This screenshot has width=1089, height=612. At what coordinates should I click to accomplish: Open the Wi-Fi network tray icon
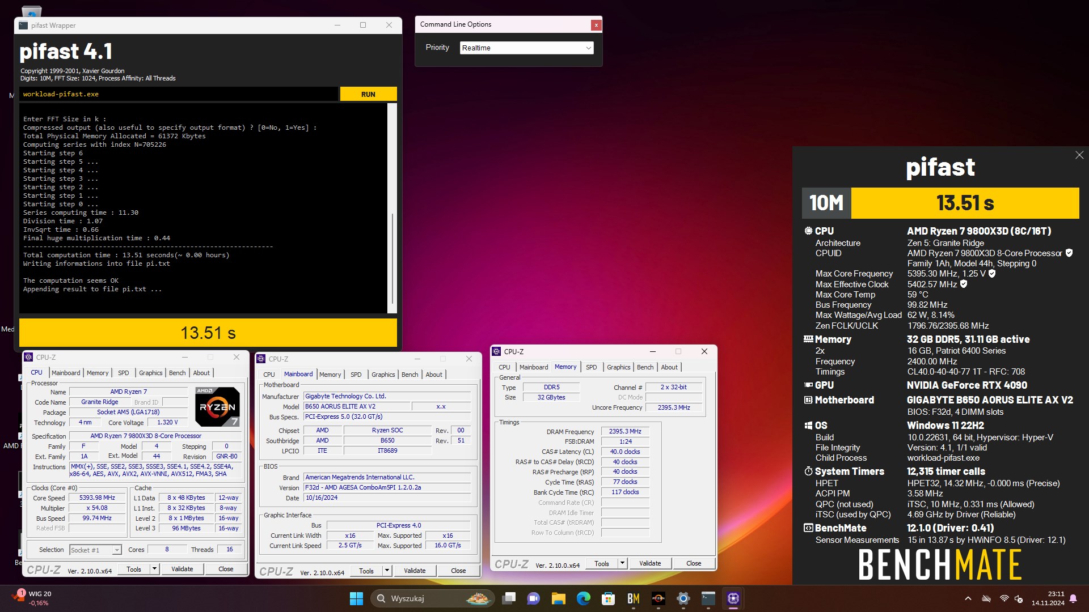[x=1004, y=598]
